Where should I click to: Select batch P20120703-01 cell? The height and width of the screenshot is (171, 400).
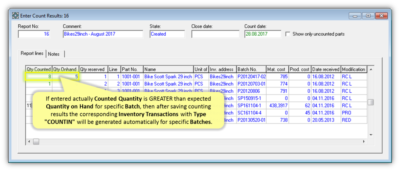tap(251, 83)
